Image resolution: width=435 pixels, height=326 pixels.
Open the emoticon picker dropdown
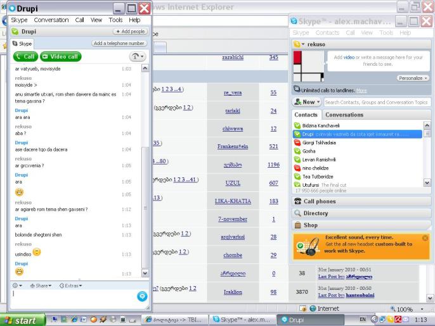[x=17, y=285]
